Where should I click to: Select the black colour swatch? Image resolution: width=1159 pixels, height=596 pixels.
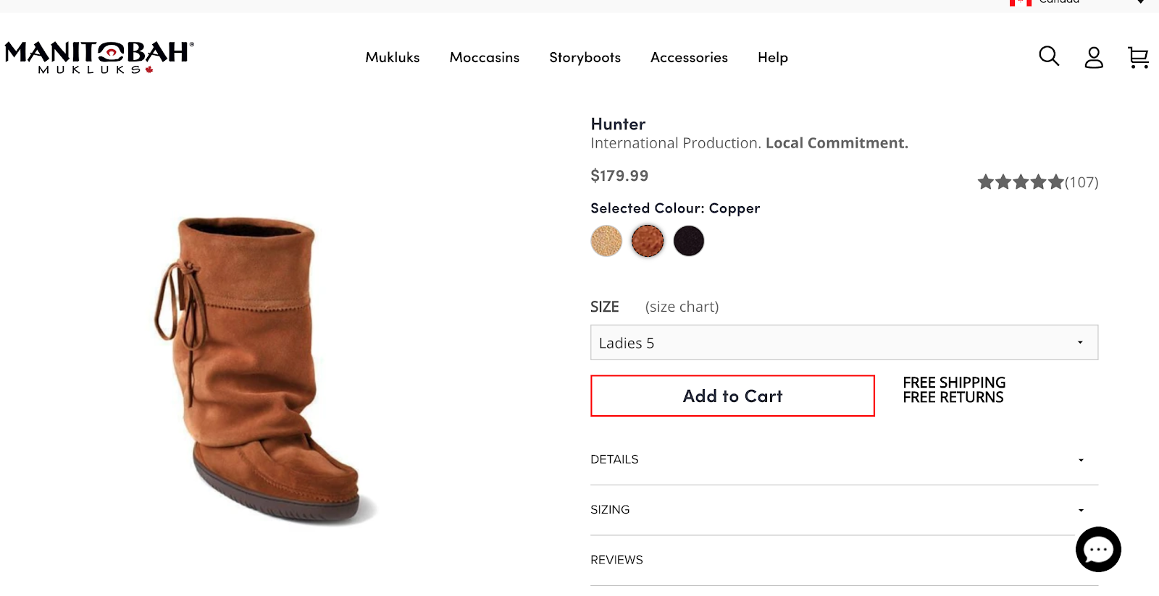click(x=688, y=241)
